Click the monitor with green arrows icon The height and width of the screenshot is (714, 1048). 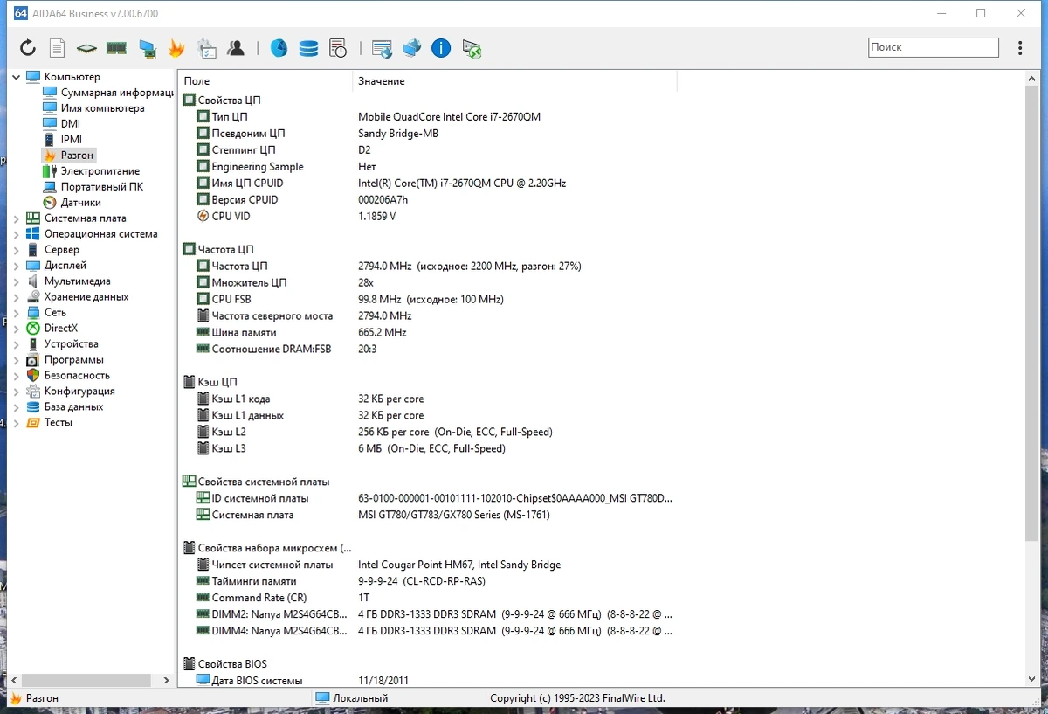472,48
